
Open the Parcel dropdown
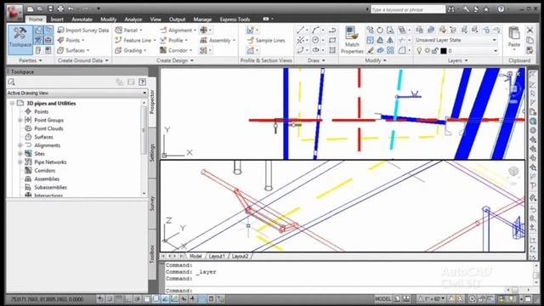128,31
